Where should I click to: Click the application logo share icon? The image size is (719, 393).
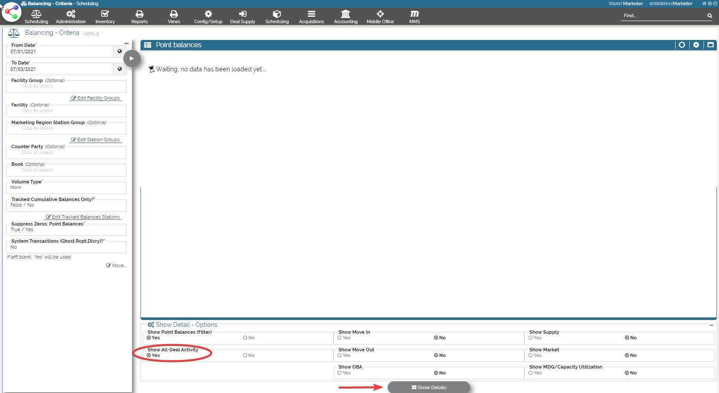11,12
